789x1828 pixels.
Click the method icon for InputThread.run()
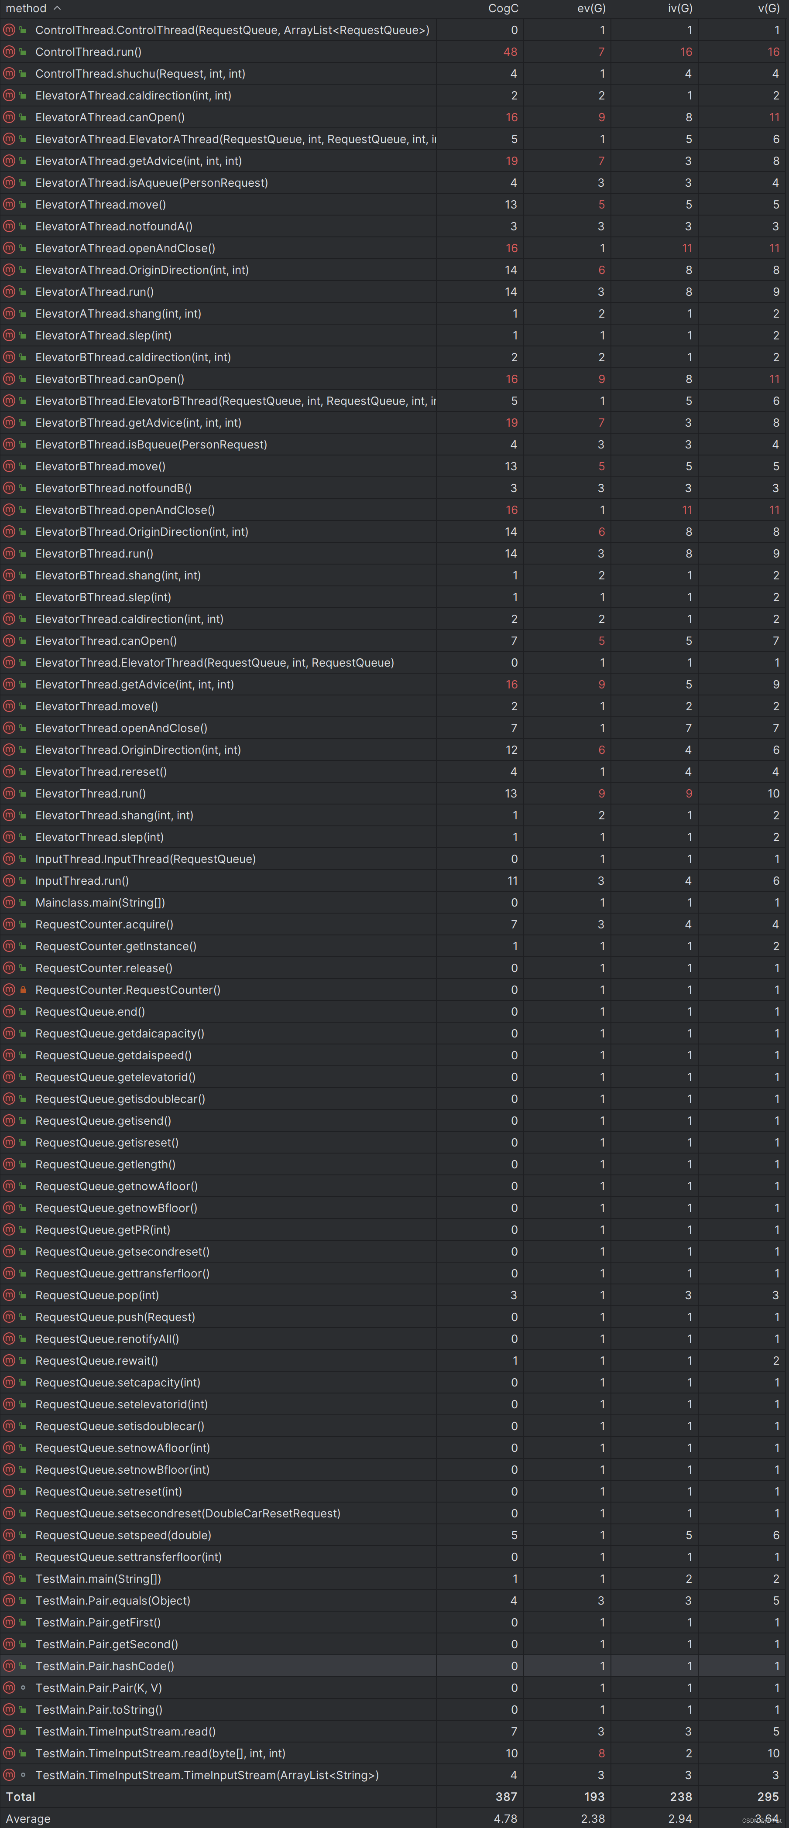coord(9,881)
